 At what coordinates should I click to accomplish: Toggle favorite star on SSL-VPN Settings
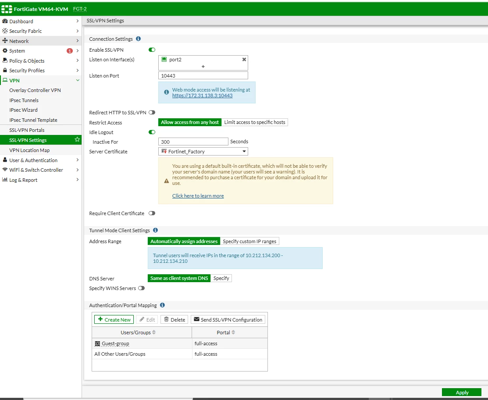[x=77, y=140]
